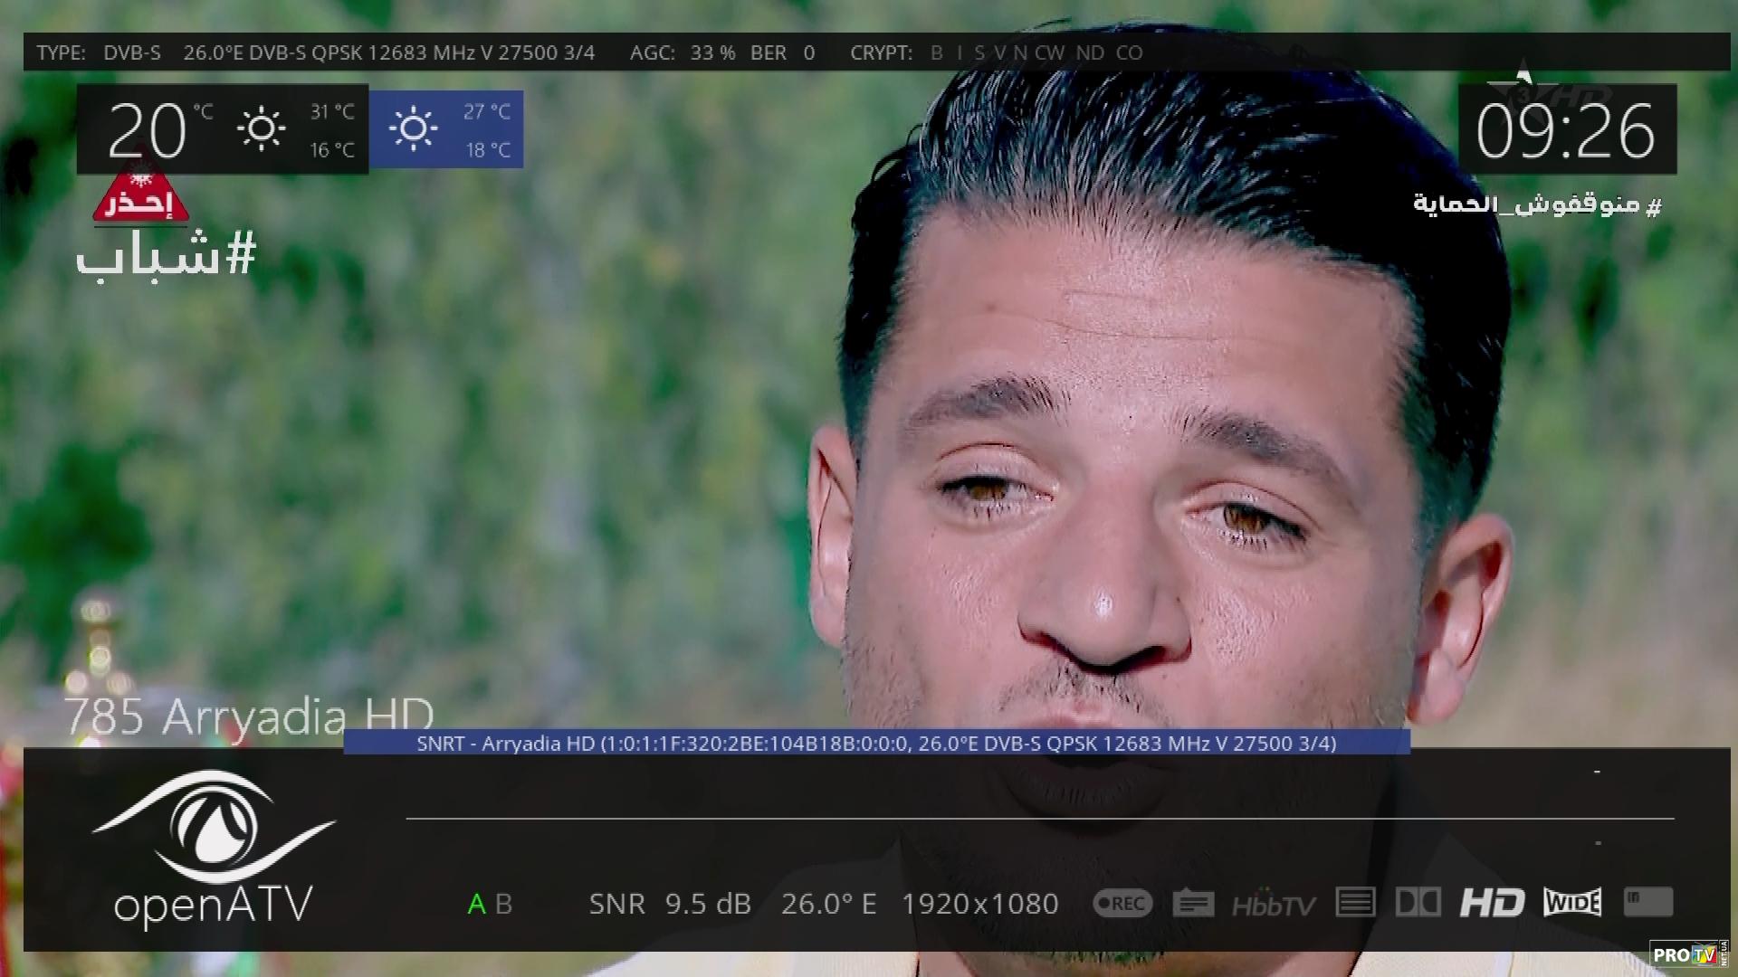1738x977 pixels.
Task: Click the SNR 9.5 dB readout
Action: coord(670,904)
